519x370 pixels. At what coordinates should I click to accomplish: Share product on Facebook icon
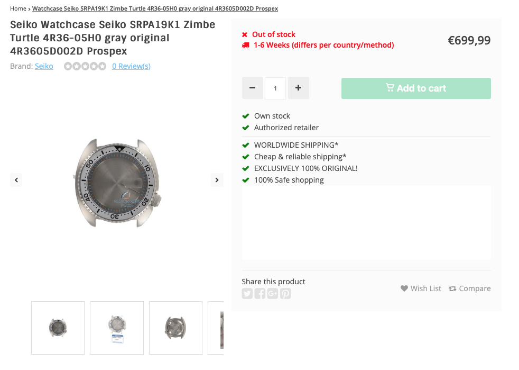pos(260,293)
